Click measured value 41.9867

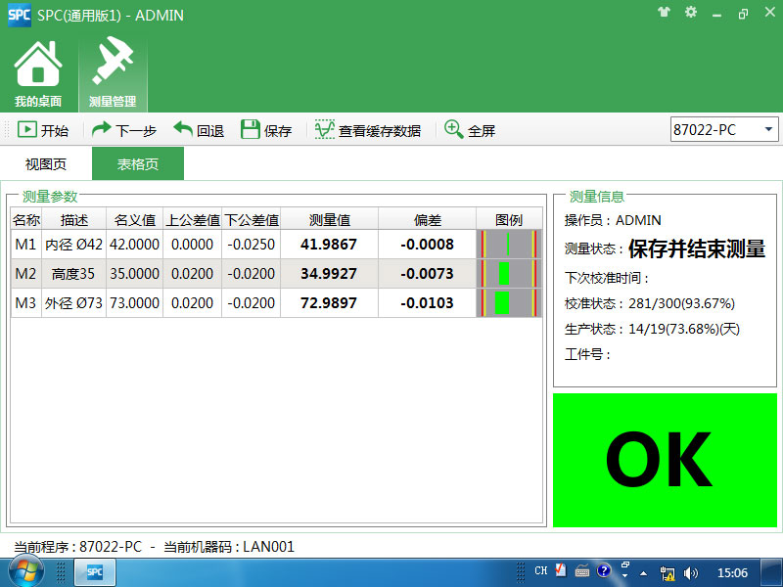pos(329,245)
